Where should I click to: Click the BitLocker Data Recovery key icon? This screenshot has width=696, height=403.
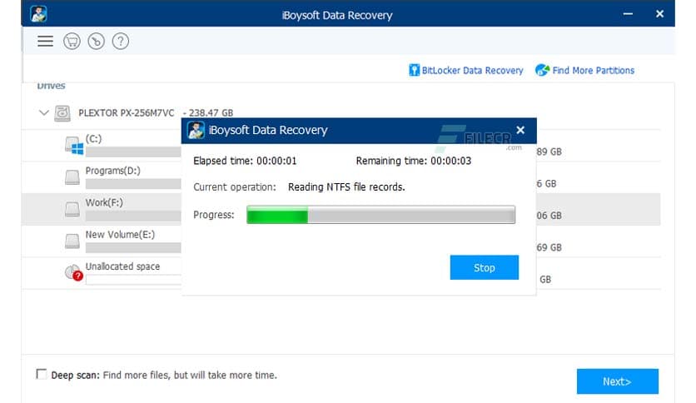pos(414,70)
